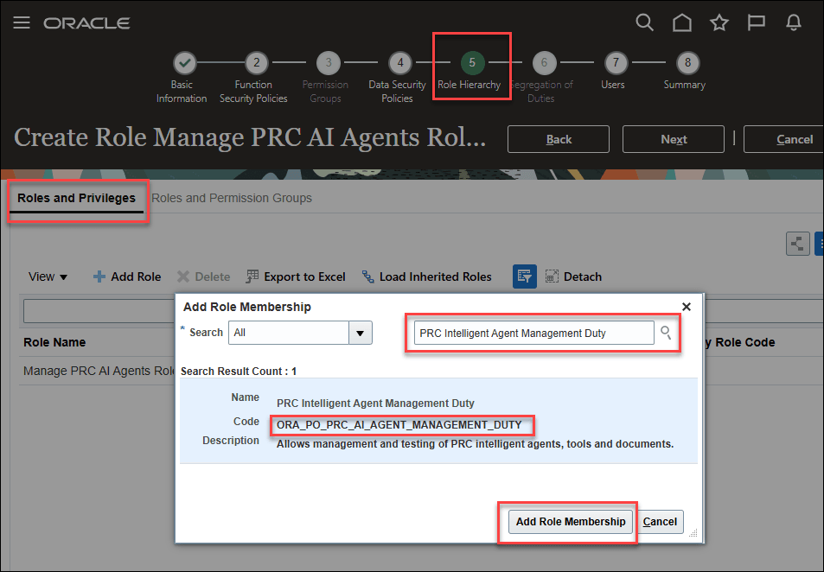Select the Roles and Privileges tab

pos(77,198)
